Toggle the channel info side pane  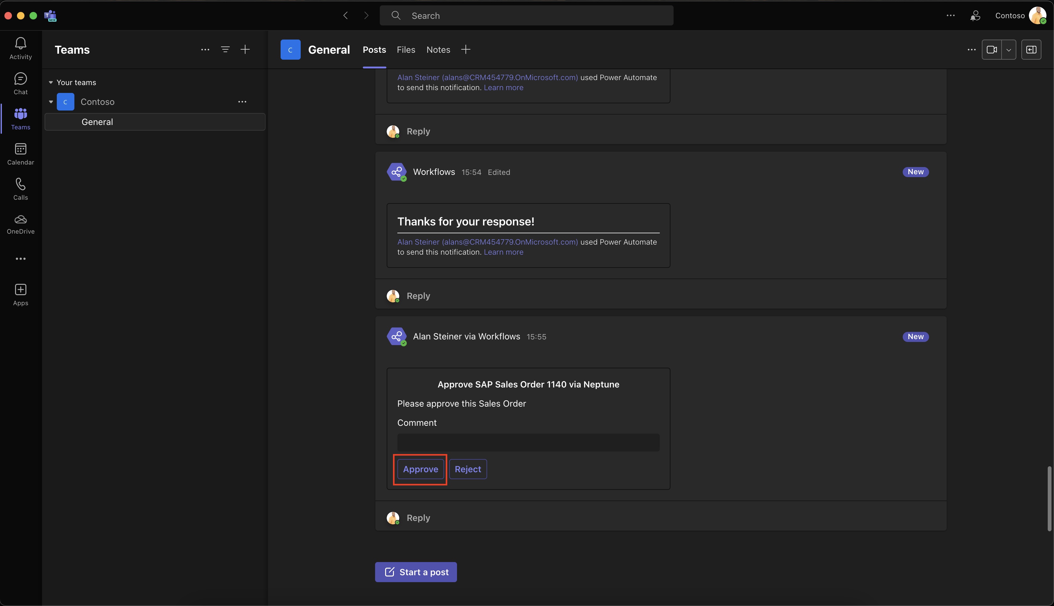[1031, 50]
